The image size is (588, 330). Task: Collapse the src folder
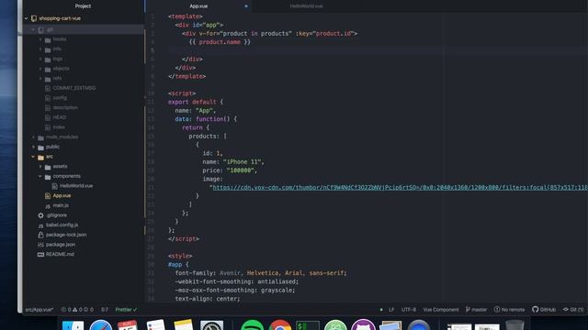(x=33, y=157)
